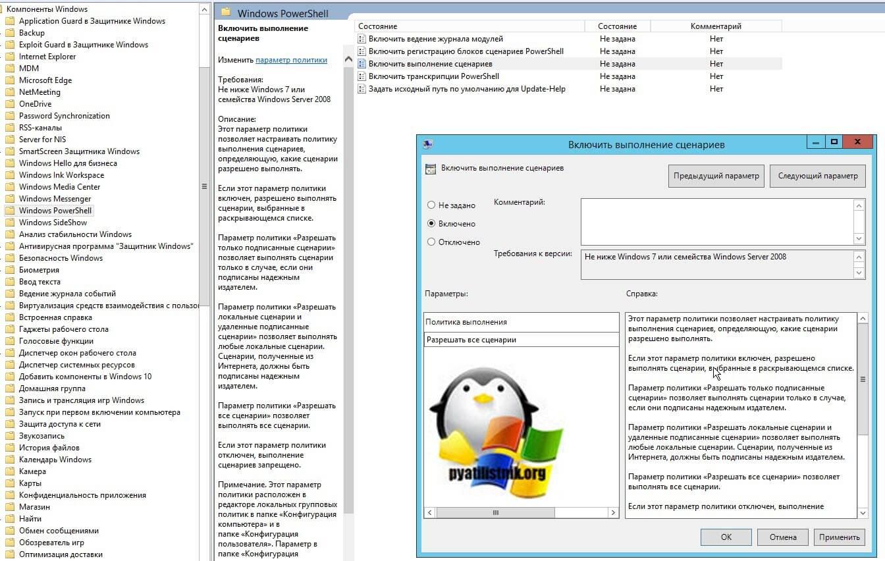This screenshot has width=885, height=561.
Task: Click policy icon for Включить ведение журнала модулей
Action: tap(362, 39)
